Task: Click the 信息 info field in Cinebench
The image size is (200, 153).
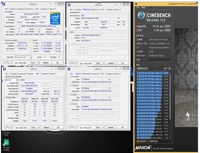Action: click(x=159, y=59)
